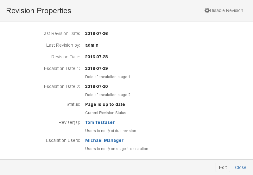Viewport: 253px width, 175px height.
Task: Click the Escalation Date 2 value 2016-07-30
Action: tap(96, 86)
